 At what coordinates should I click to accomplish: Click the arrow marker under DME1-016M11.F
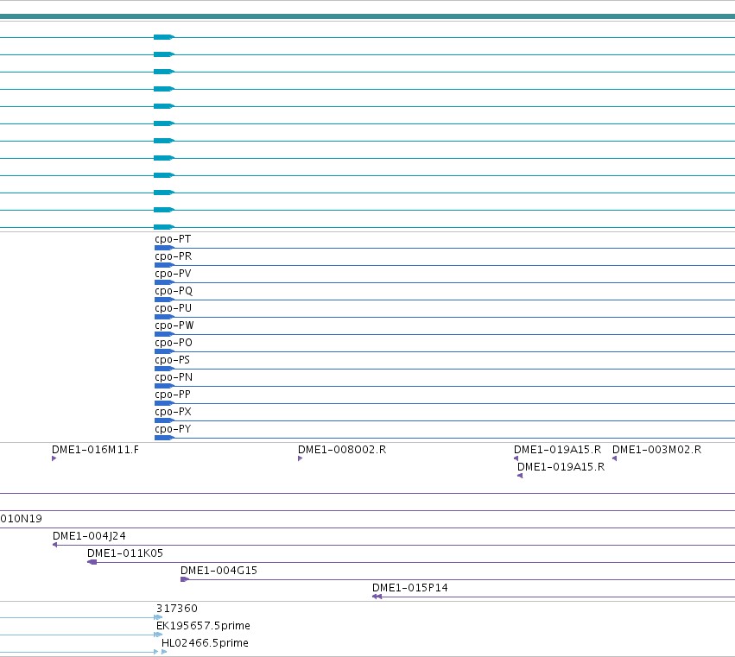(54, 458)
